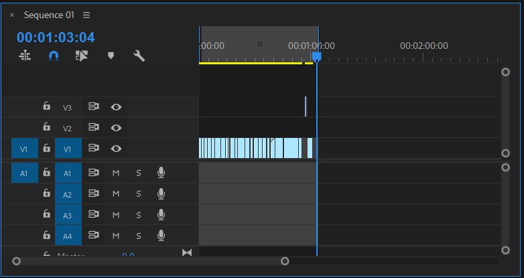Select the Sequence 01 tab
The image size is (524, 278).
pos(49,15)
